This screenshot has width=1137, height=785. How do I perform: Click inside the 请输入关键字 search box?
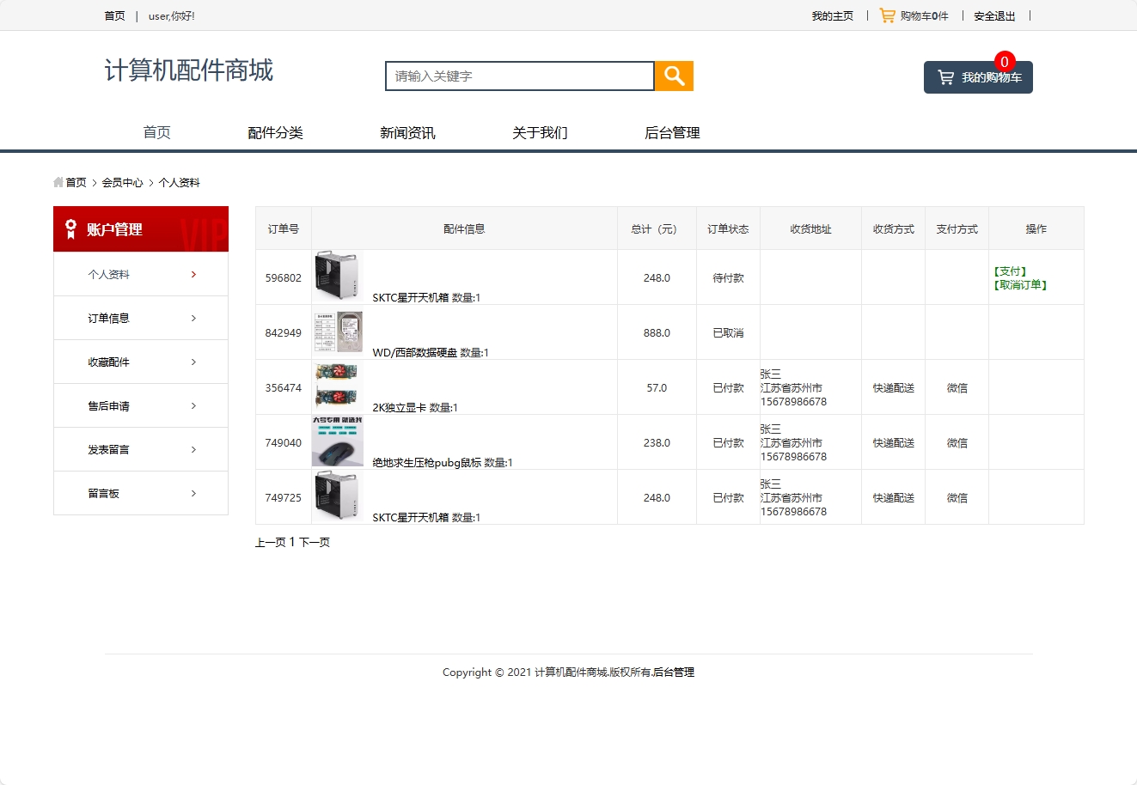point(519,76)
